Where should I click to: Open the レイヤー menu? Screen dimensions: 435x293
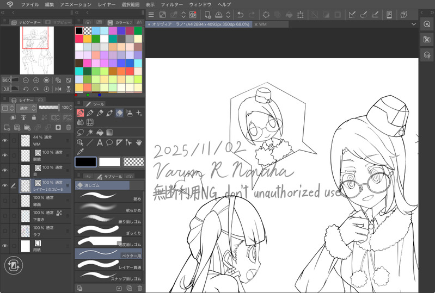(x=107, y=4)
